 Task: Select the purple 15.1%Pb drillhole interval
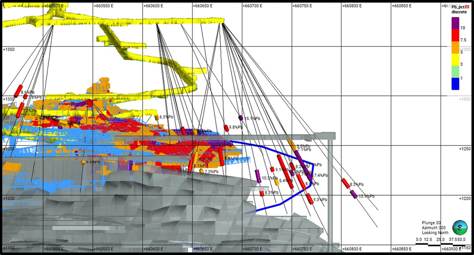pos(240,118)
